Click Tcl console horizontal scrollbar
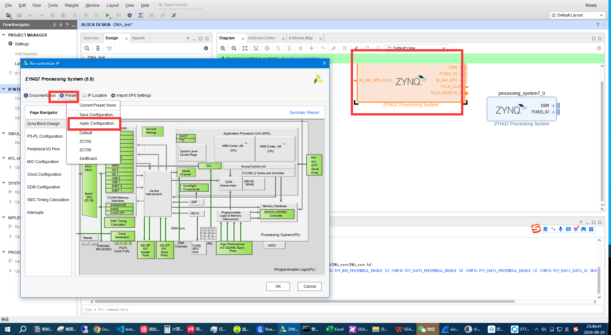This screenshot has width=611, height=335. pos(304,302)
